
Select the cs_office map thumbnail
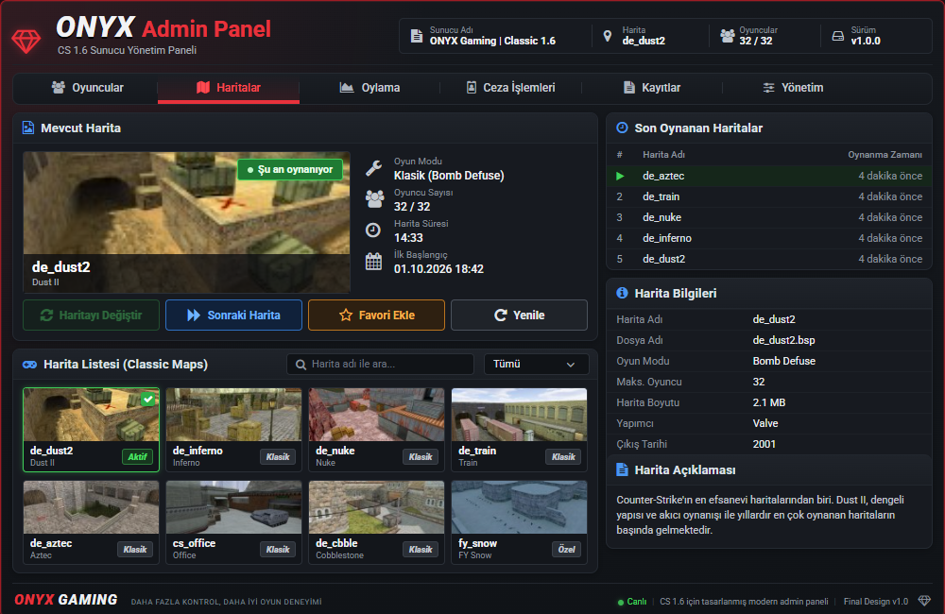coord(233,507)
